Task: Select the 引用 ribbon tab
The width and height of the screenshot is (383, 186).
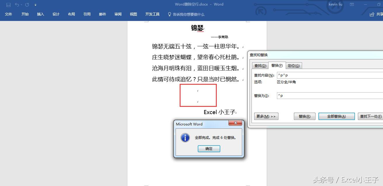Action: coord(87,14)
